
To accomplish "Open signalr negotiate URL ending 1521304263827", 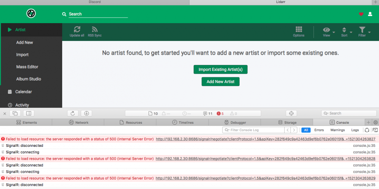I will [x=266, y=139].
